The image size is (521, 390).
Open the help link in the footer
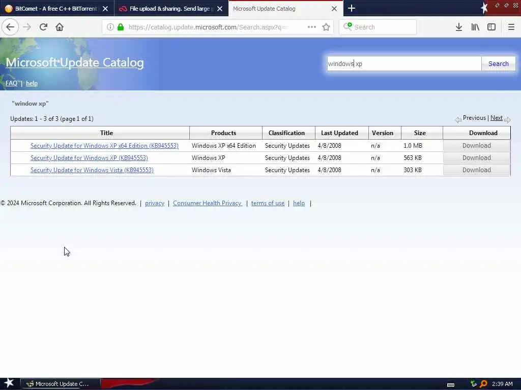[299, 203]
